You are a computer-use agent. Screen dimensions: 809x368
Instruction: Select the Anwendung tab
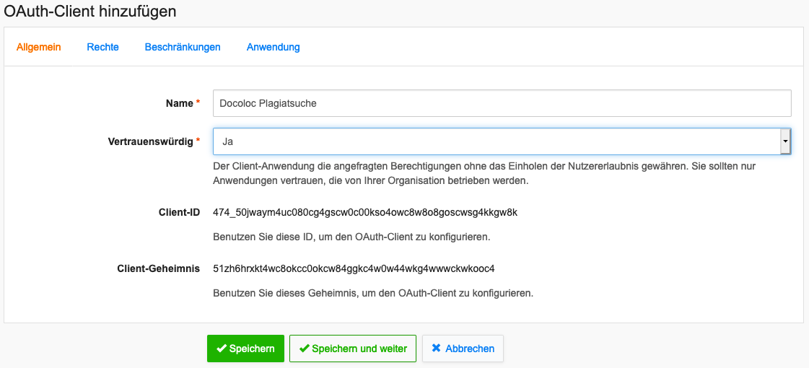(273, 47)
